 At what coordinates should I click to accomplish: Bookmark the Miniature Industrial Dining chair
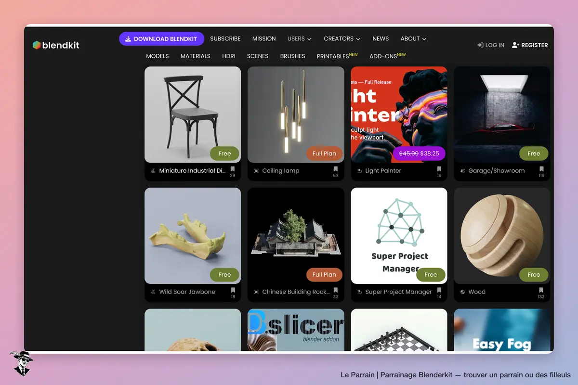[x=233, y=169]
